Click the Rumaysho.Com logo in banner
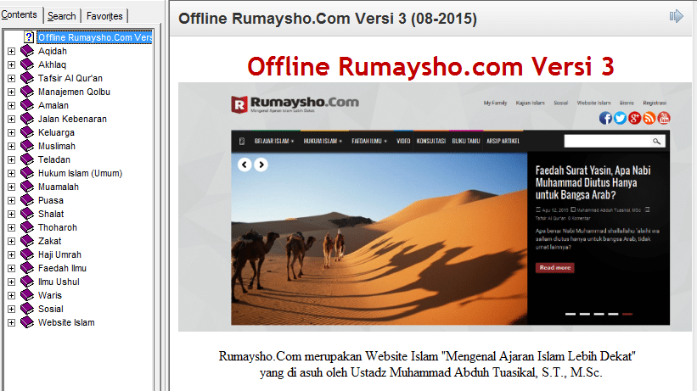This screenshot has height=391, width=697. (295, 104)
